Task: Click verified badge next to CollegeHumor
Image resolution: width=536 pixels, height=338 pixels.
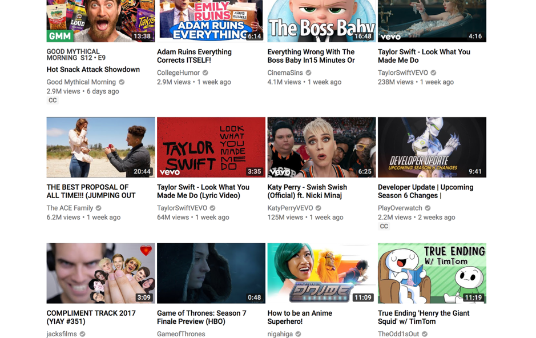Action: 205,73
